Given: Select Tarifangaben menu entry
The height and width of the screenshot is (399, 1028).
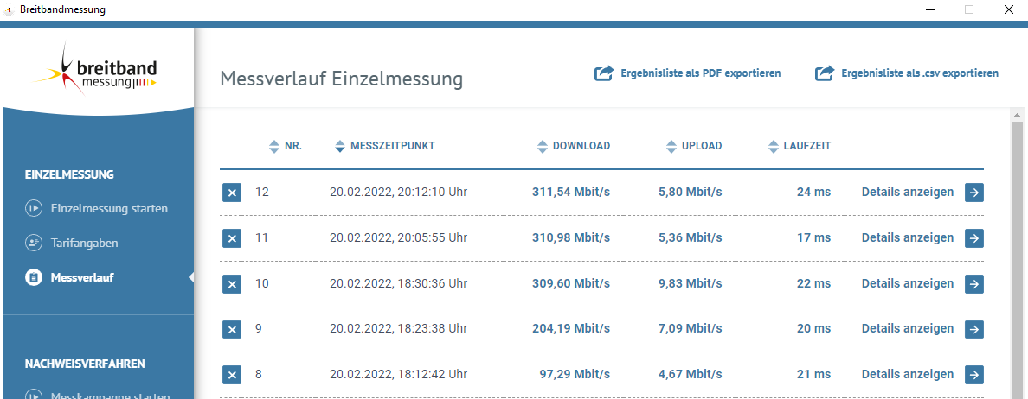Looking at the screenshot, I should pos(84,243).
